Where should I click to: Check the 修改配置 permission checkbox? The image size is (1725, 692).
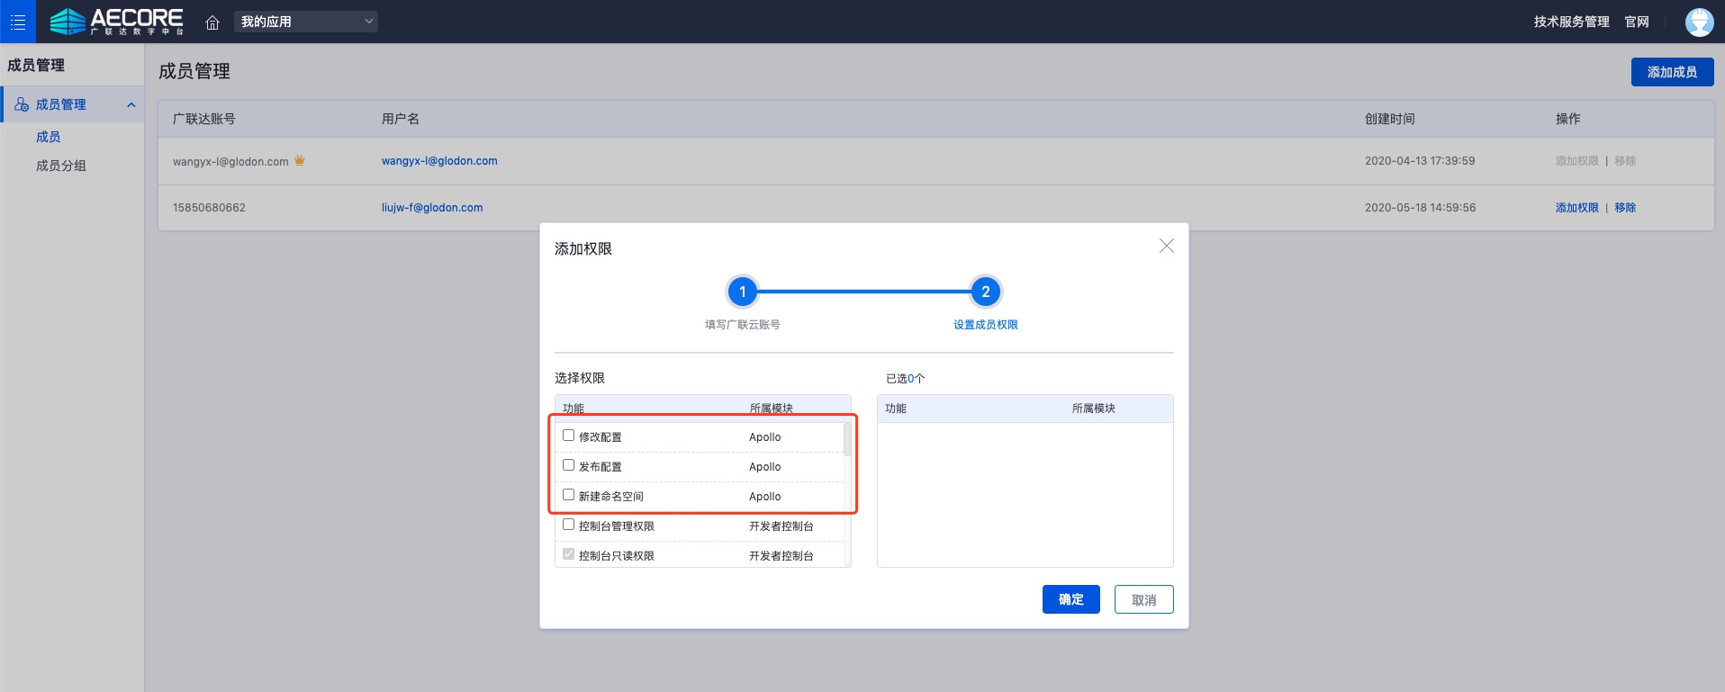pyautogui.click(x=568, y=436)
